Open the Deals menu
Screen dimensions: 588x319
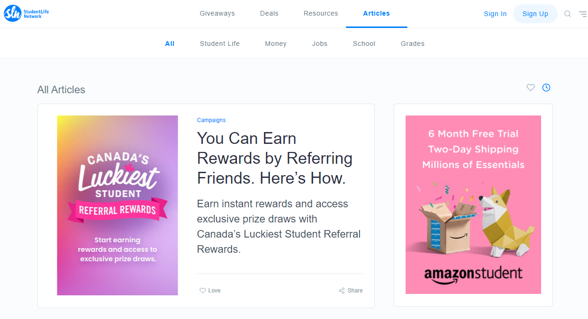point(269,13)
